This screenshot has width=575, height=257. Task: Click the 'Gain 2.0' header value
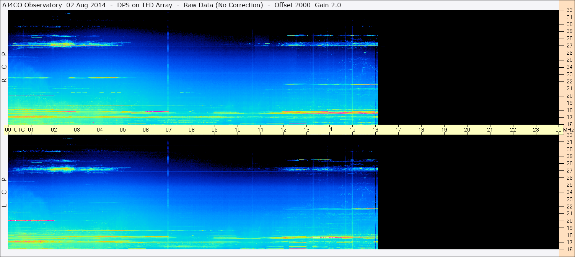(x=328, y=5)
